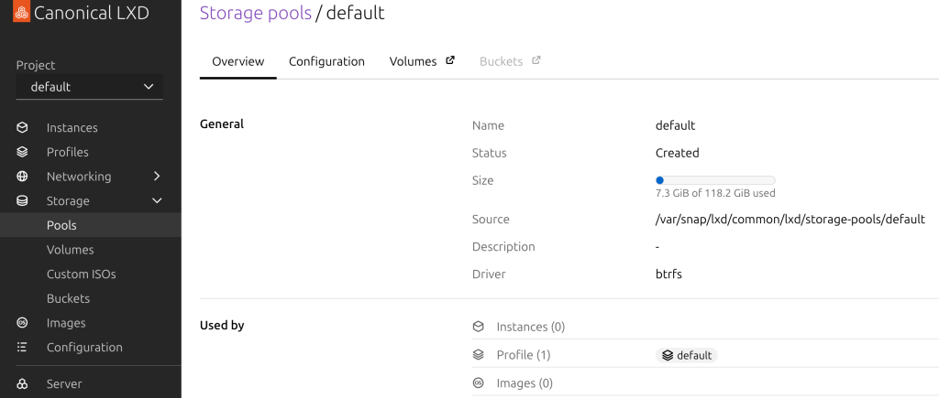Switch to the Configuration tab

pyautogui.click(x=326, y=61)
